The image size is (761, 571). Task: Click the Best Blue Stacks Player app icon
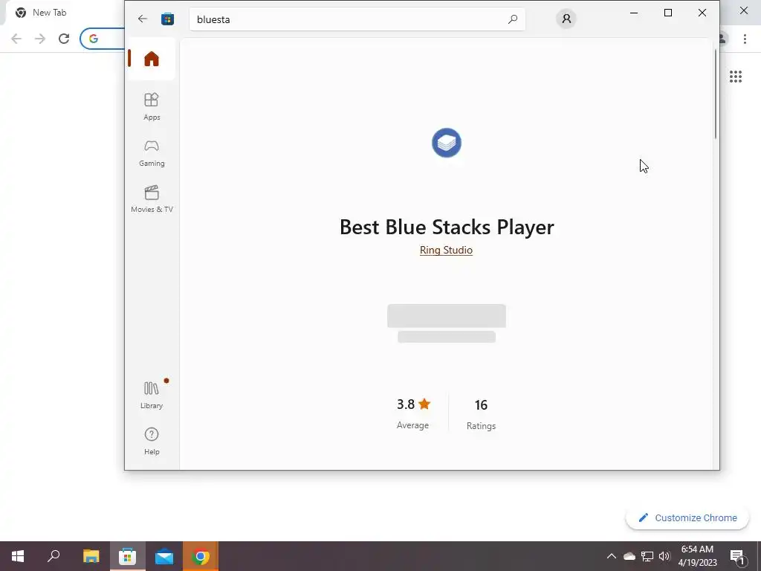pyautogui.click(x=447, y=143)
